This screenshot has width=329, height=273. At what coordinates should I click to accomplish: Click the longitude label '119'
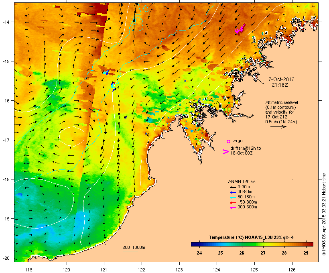click(x=29, y=270)
